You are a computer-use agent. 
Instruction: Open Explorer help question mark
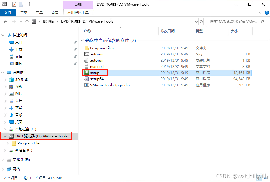tap(266, 13)
